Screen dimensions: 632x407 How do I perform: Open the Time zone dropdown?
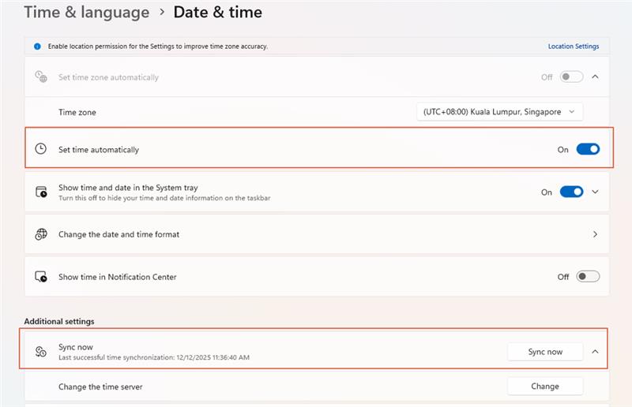499,112
